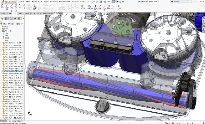
Task: Switch to the Simulation ribbon tab
Action: pyautogui.click(x=50, y=14)
